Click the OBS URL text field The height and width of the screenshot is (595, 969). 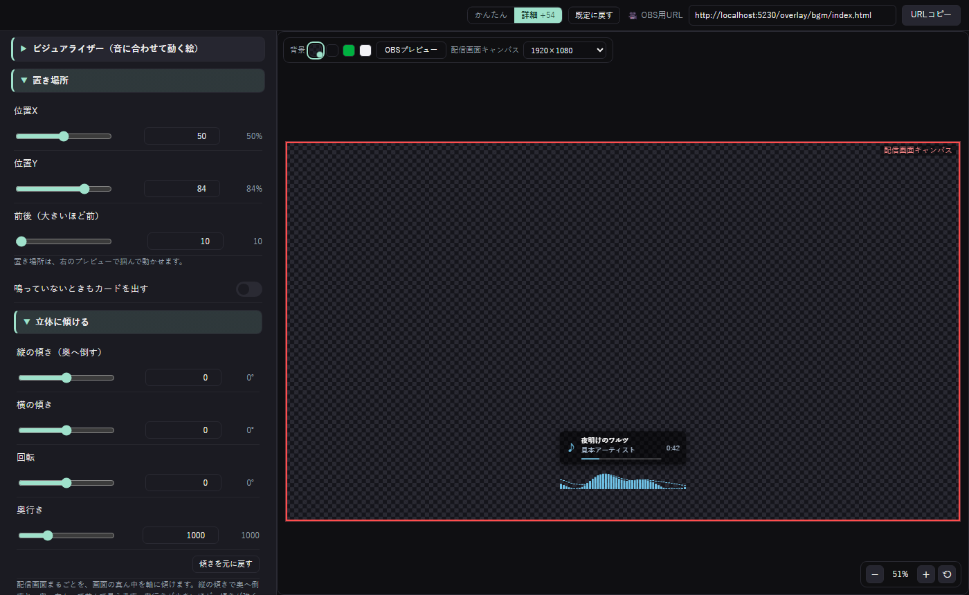793,15
